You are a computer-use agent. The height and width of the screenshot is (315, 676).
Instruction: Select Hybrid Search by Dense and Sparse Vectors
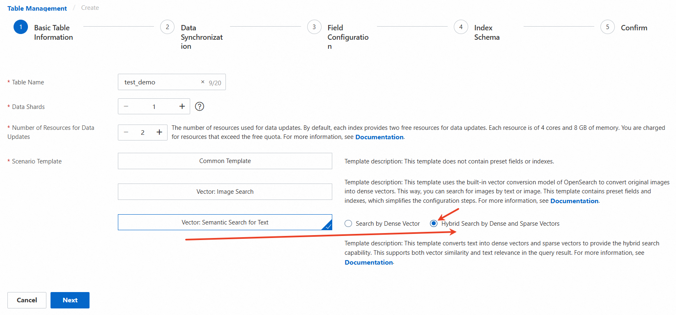pos(434,224)
